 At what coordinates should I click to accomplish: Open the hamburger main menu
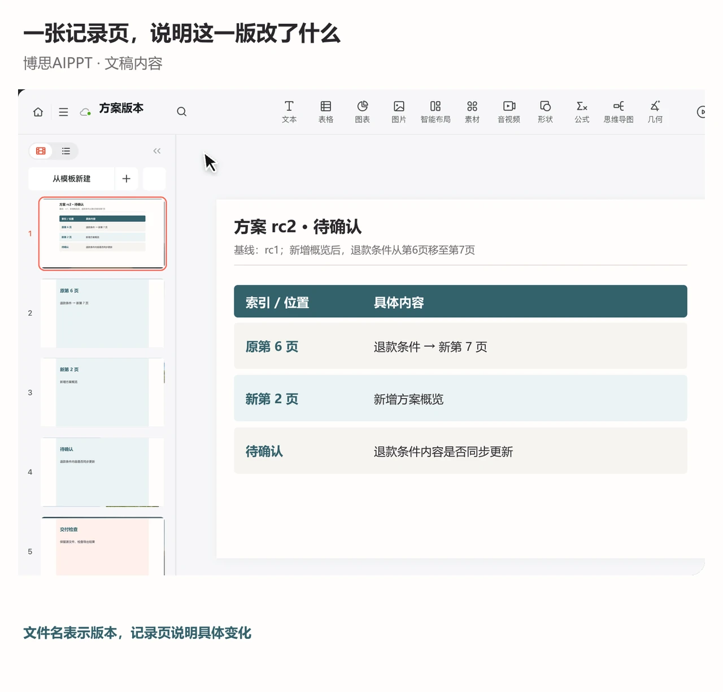pyautogui.click(x=63, y=112)
